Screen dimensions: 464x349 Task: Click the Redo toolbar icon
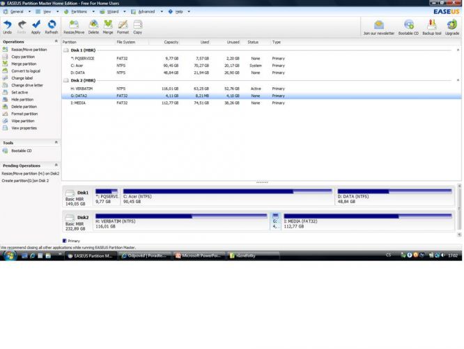coord(22,27)
